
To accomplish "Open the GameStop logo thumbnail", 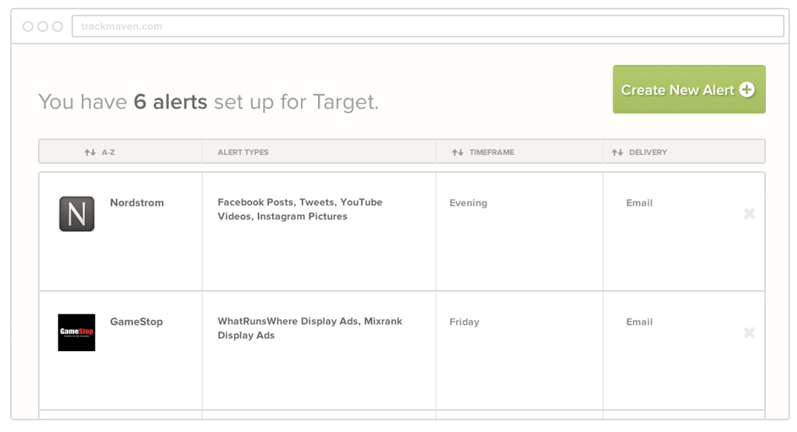I will click(77, 332).
